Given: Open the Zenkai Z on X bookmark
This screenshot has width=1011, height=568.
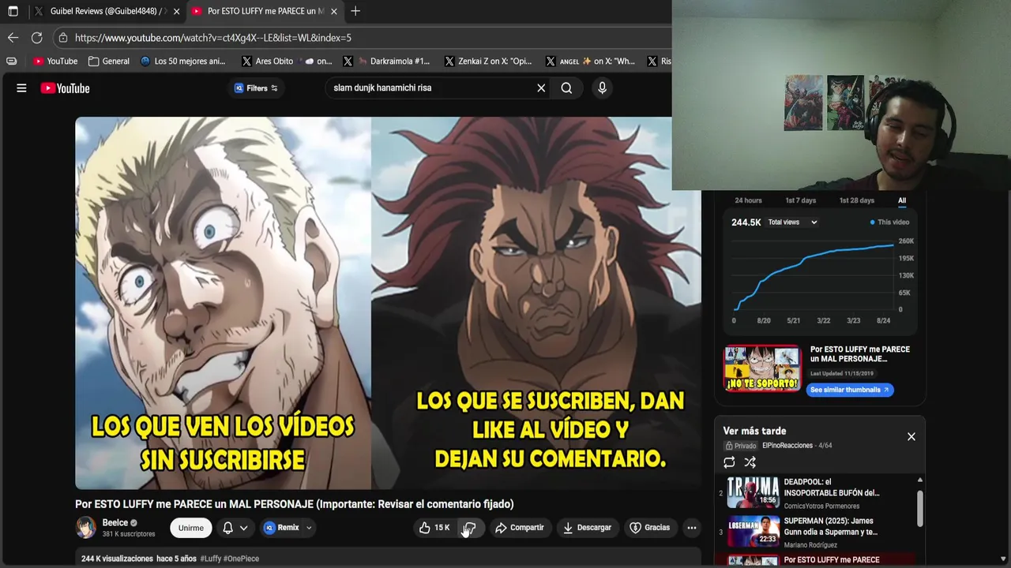Looking at the screenshot, I should click(488, 61).
